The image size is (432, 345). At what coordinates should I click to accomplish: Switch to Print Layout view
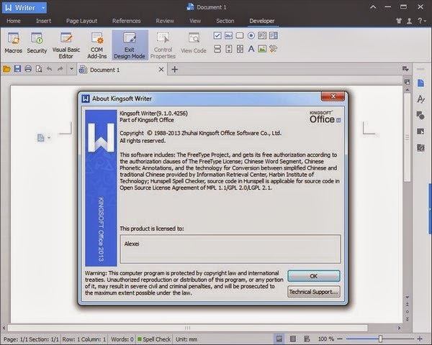(x=279, y=339)
